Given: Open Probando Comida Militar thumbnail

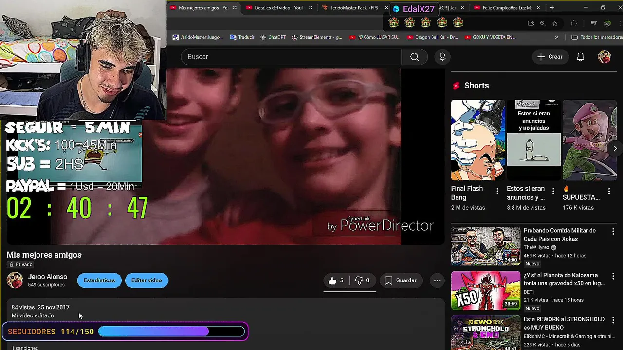Looking at the screenshot, I should point(485,246).
